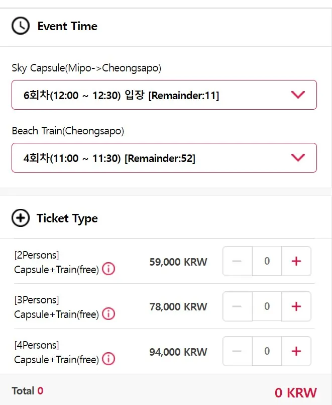Click the 3Persons quantity number field
The width and height of the screenshot is (332, 405).
tap(267, 306)
